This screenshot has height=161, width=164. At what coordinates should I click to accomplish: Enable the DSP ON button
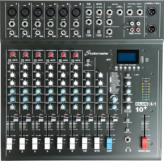115,120
